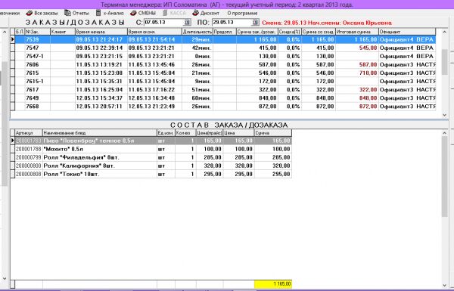Sort by Время оконч. column header
454x291 pixels.
coord(154,32)
